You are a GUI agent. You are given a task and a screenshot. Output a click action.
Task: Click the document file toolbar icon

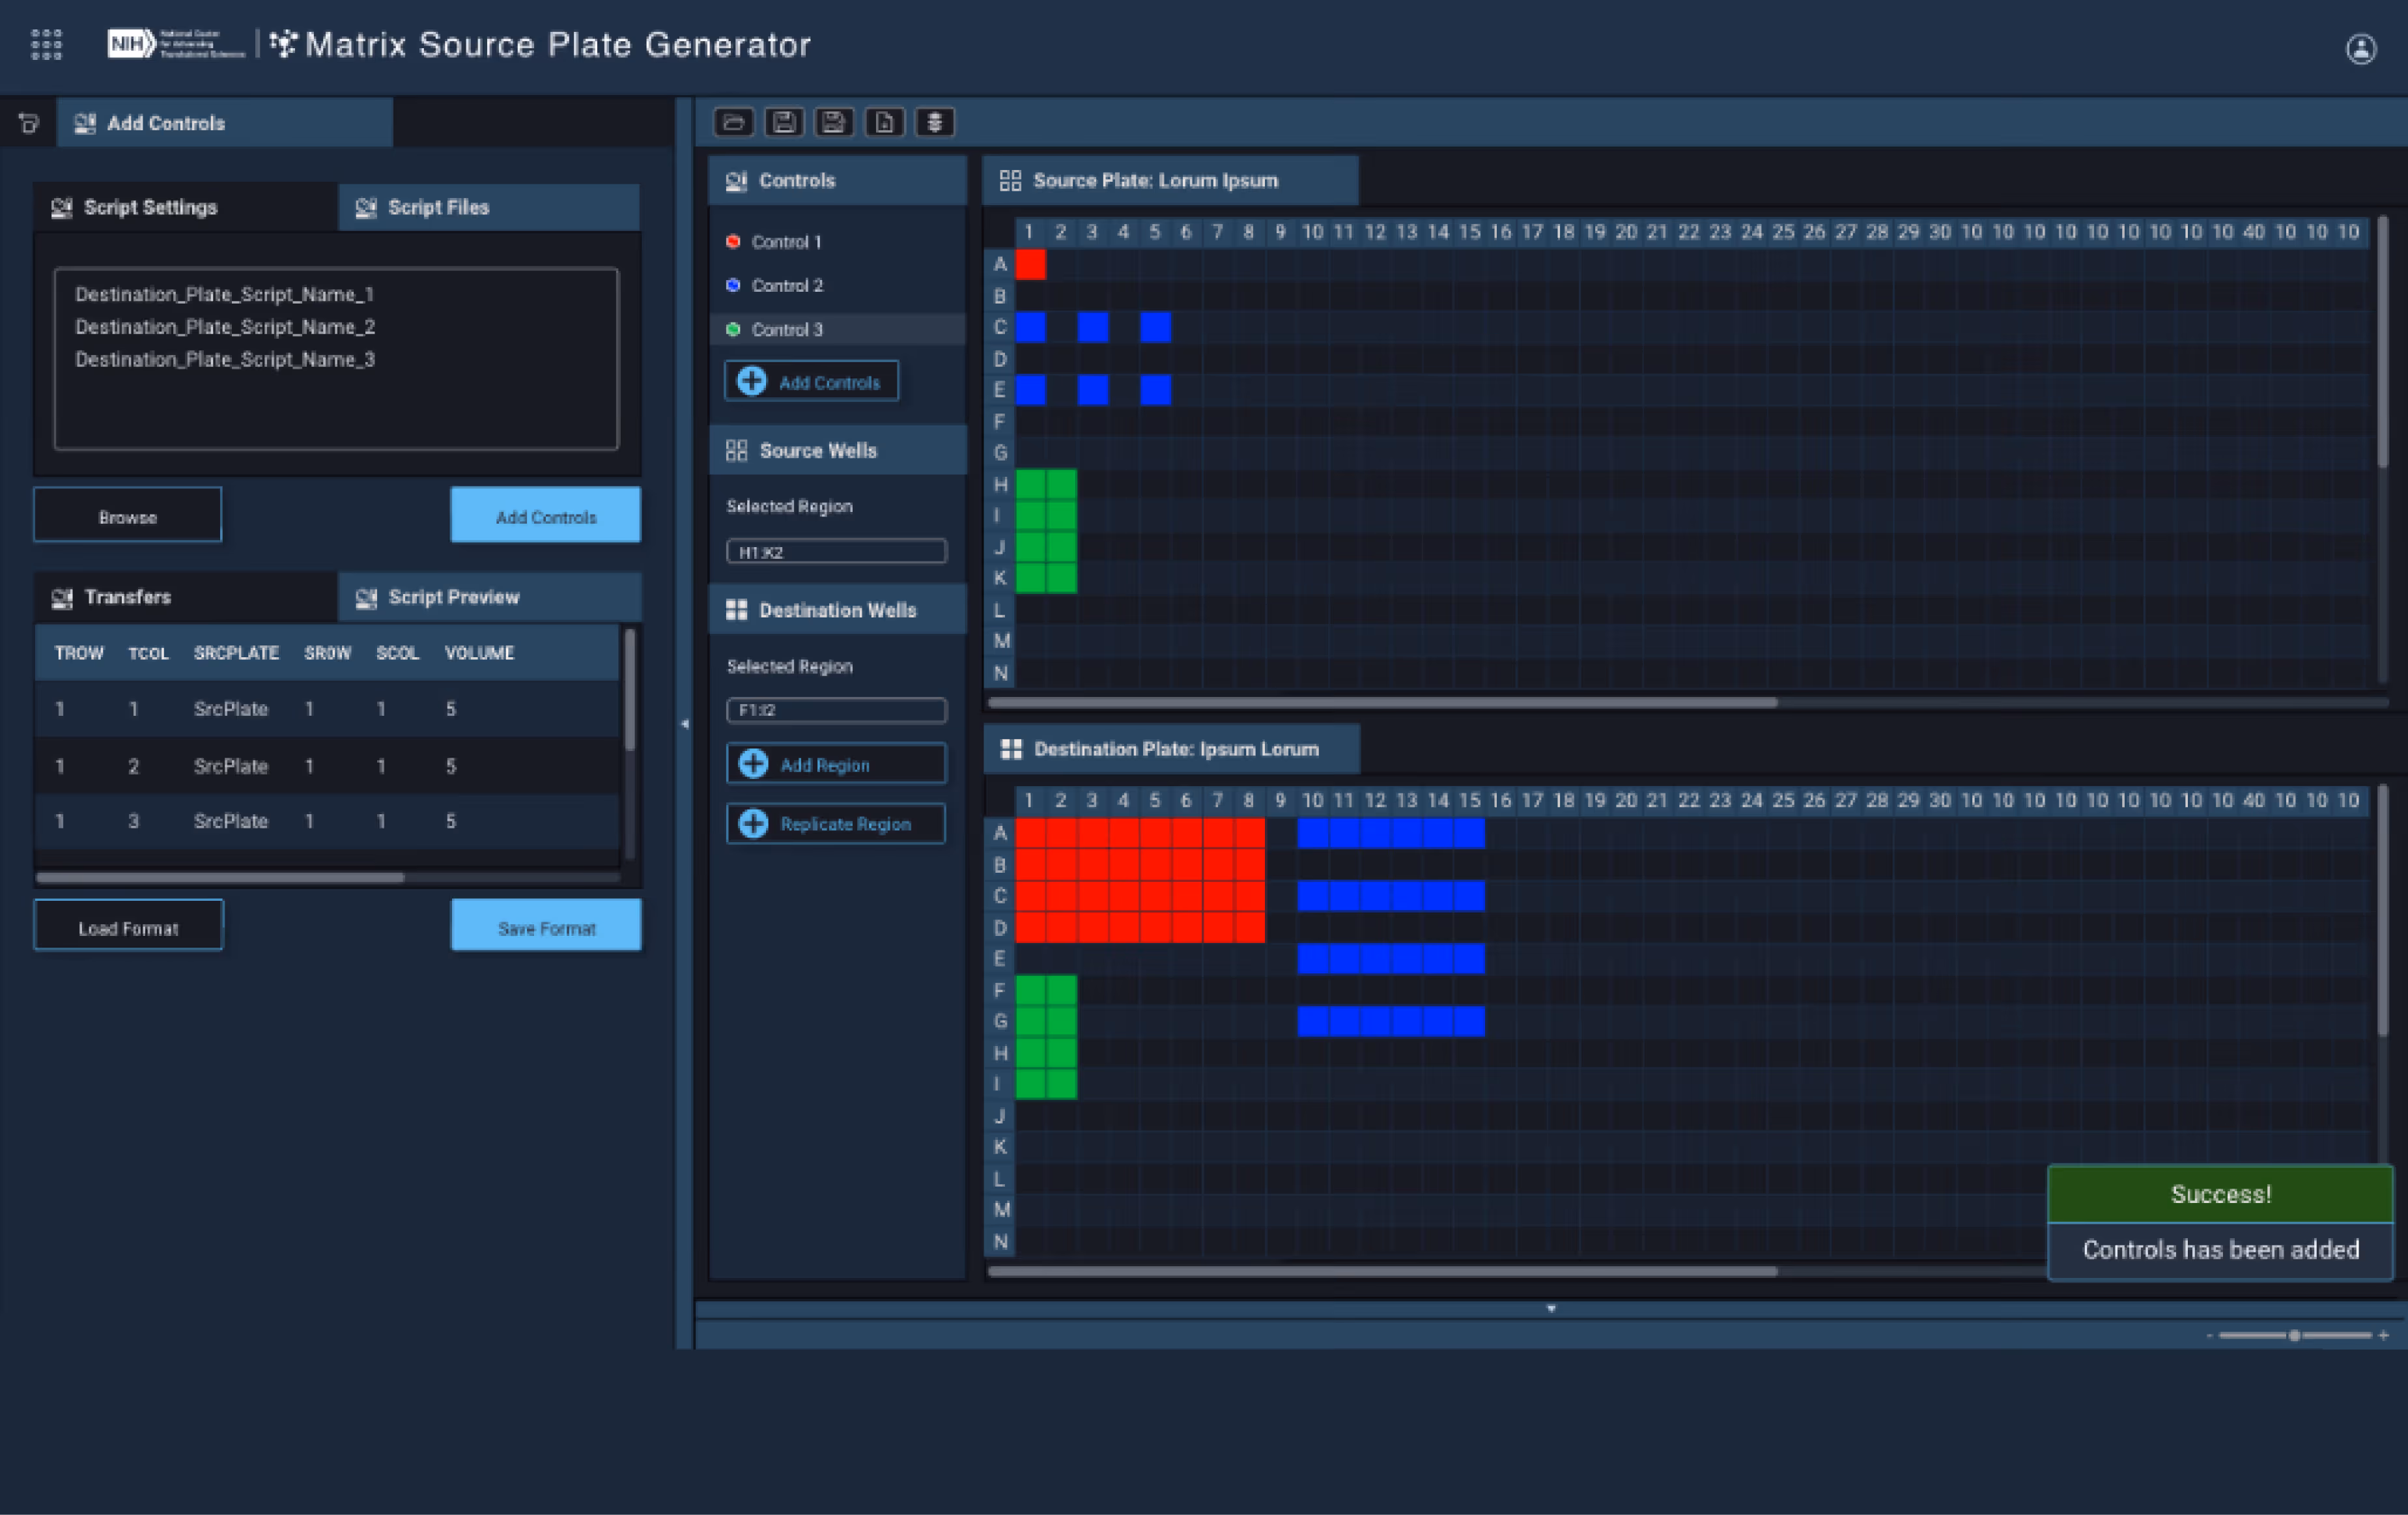[x=884, y=122]
